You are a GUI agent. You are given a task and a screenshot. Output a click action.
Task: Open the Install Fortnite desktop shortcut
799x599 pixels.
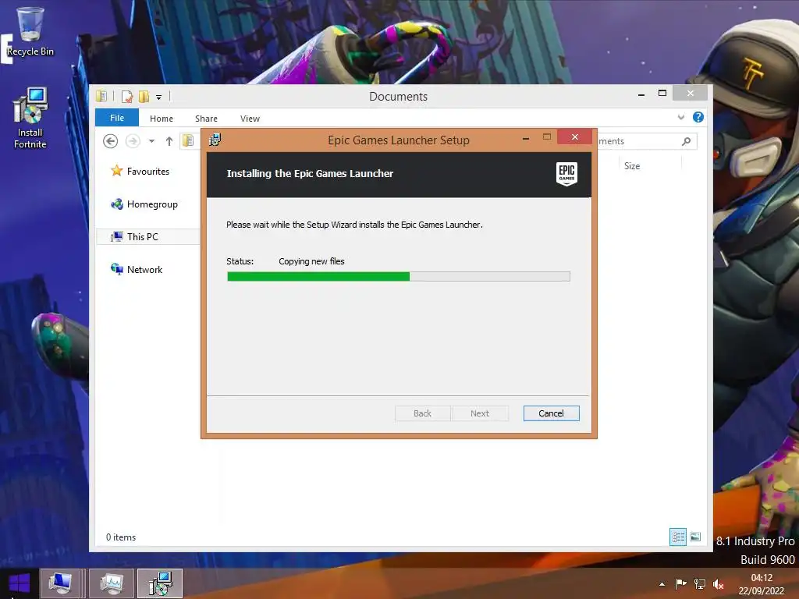[x=30, y=119]
